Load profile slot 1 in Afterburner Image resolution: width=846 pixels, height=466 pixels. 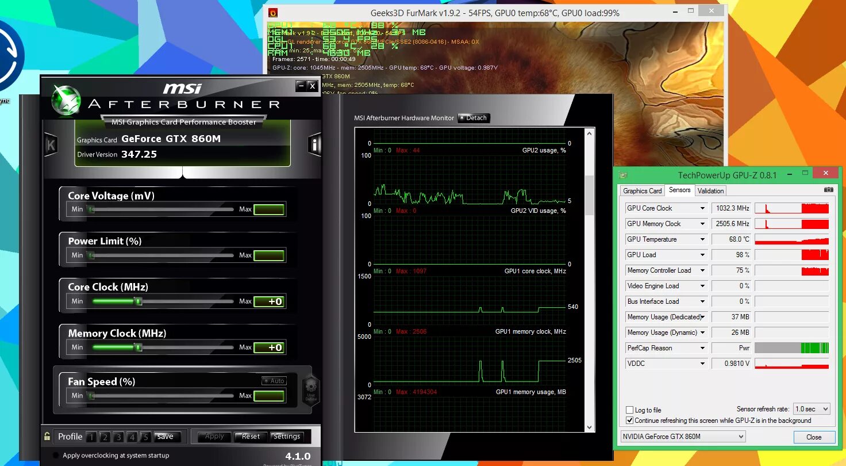tap(91, 437)
